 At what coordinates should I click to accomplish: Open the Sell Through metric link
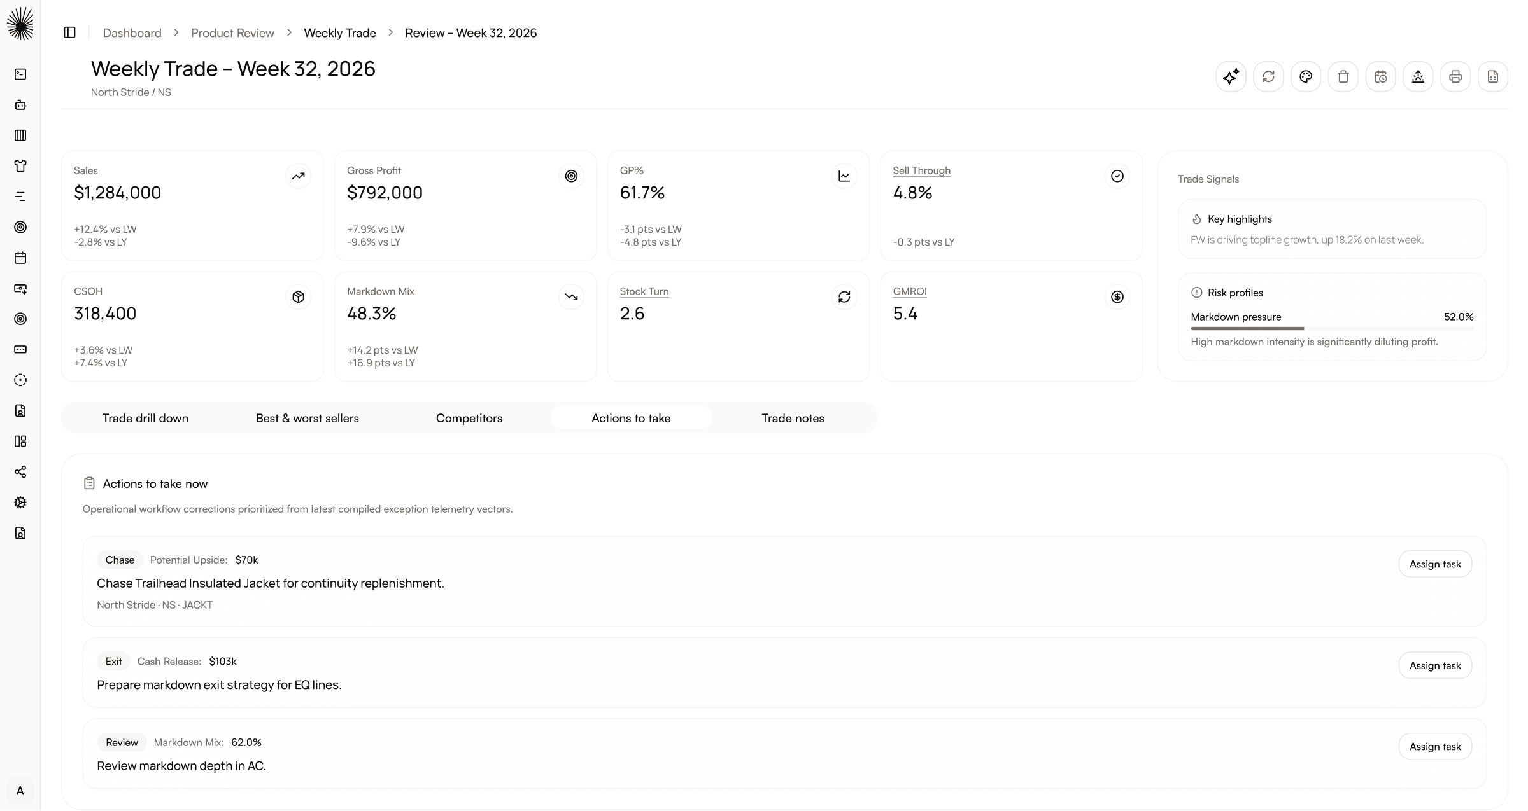[x=921, y=170]
